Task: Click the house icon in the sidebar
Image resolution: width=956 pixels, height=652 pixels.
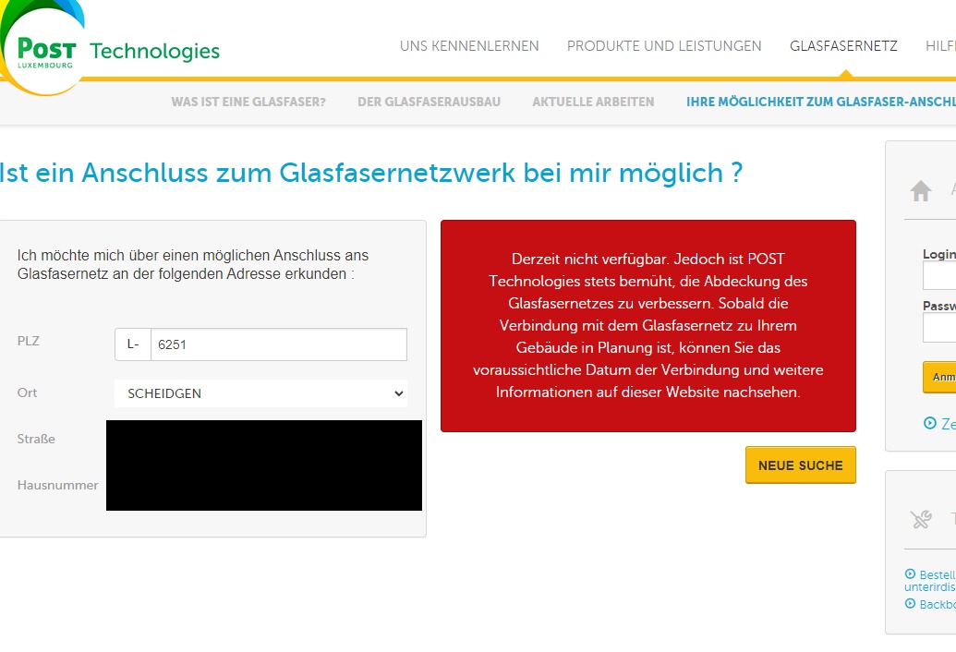Action: pos(921,191)
